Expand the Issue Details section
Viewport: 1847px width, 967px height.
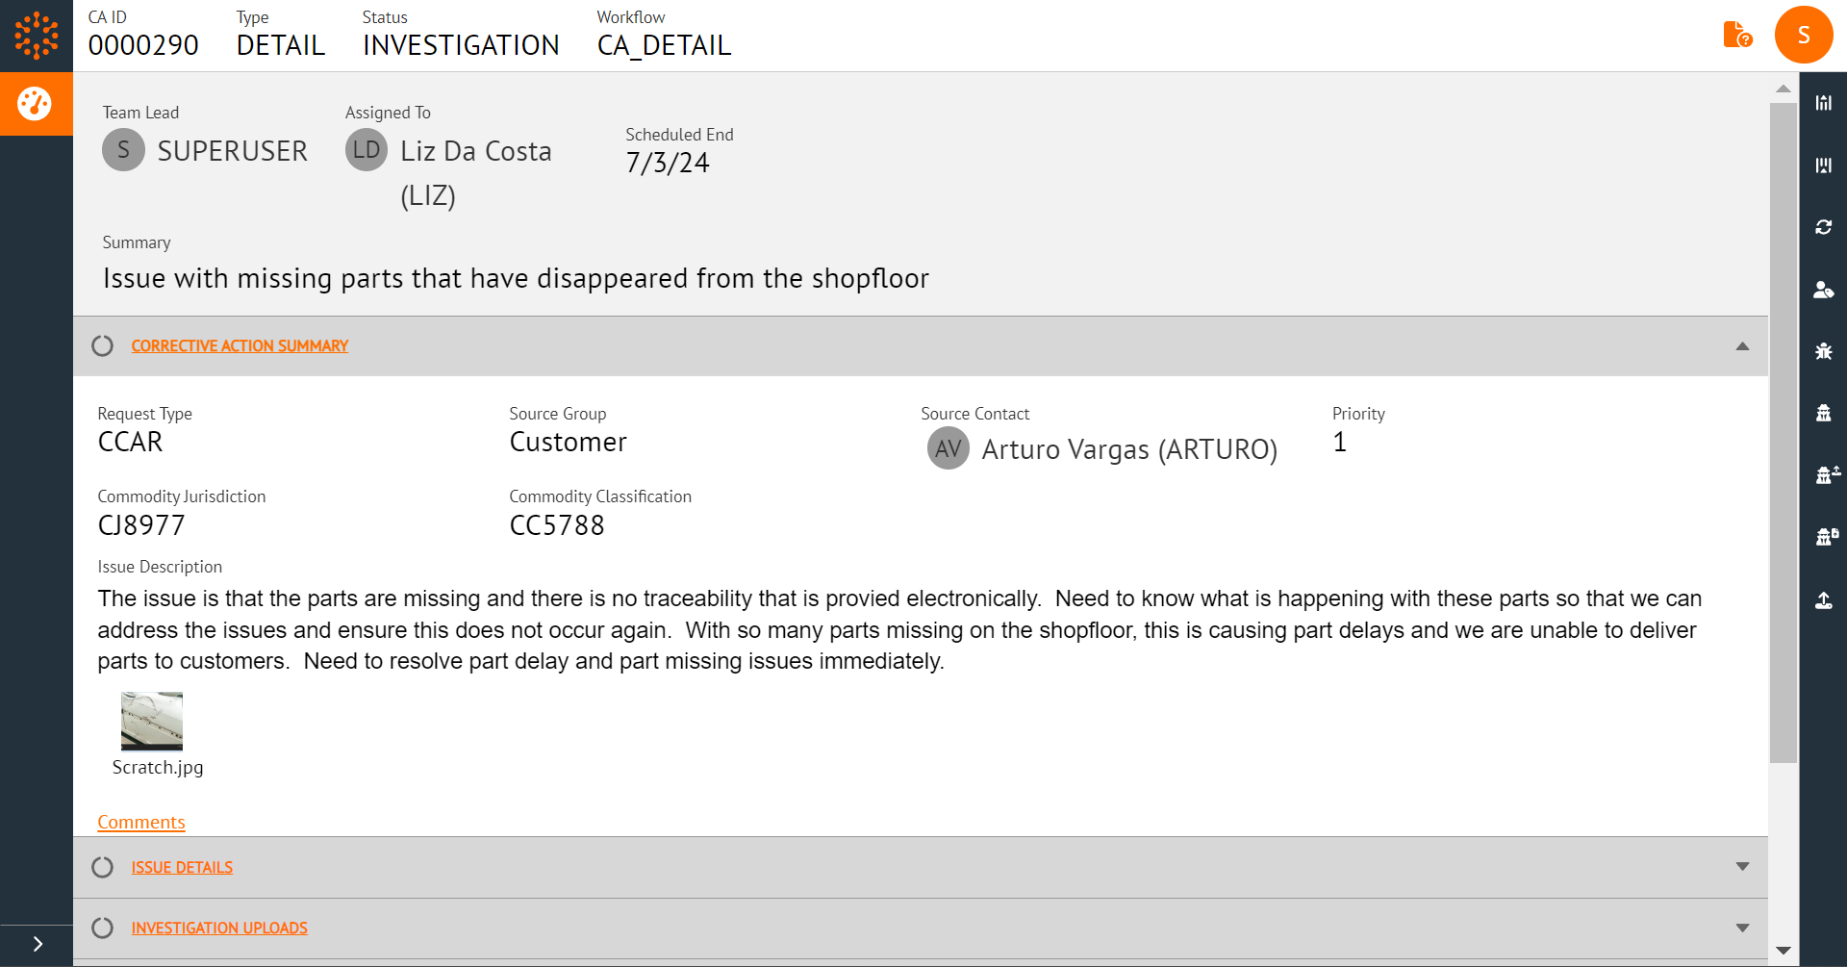click(x=1741, y=867)
